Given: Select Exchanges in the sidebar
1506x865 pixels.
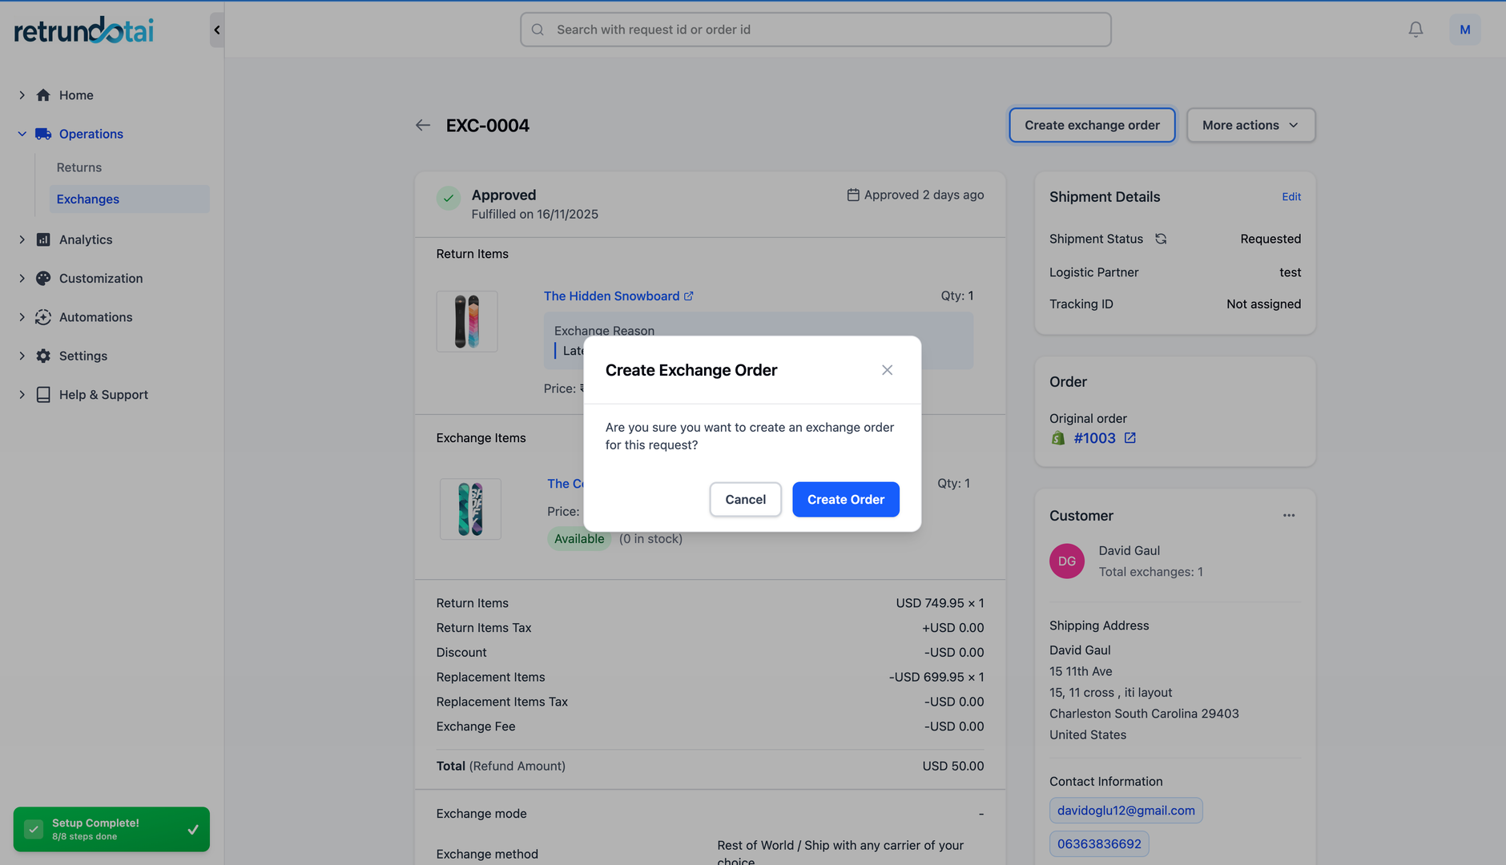Looking at the screenshot, I should click(88, 199).
